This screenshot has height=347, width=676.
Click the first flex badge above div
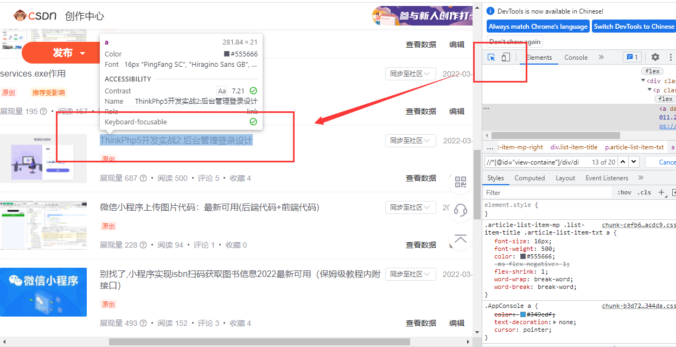coord(653,71)
